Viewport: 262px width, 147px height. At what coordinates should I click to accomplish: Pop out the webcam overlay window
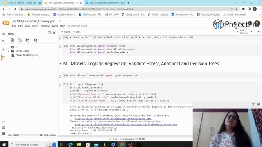point(253,104)
